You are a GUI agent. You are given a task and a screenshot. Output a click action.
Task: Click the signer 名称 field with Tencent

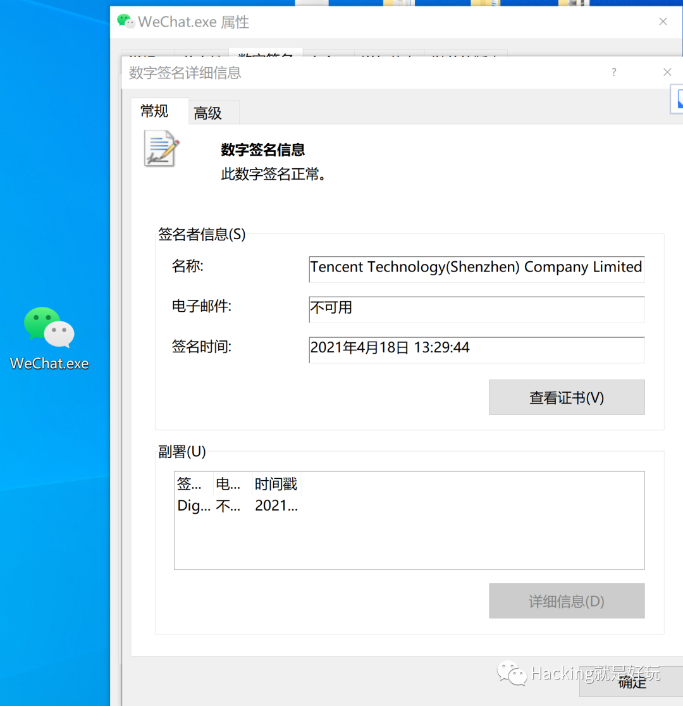[x=476, y=269]
